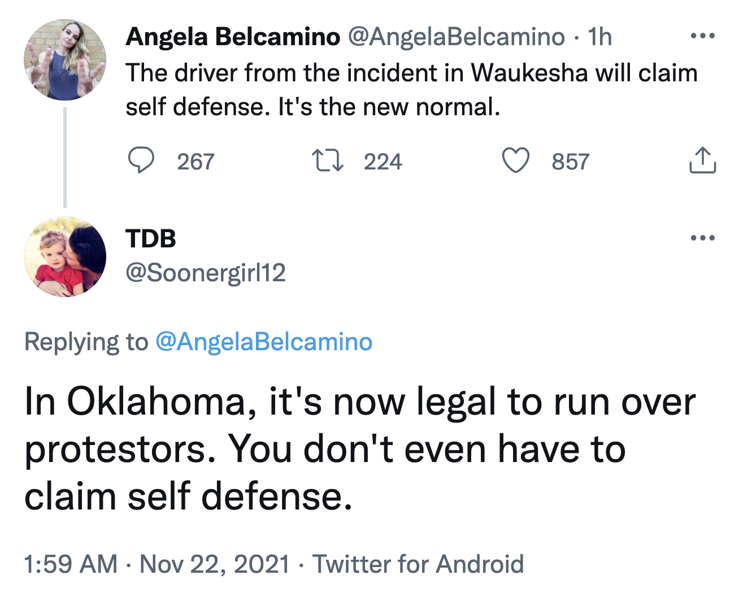Click the @AngelaBelcamino handle in tweet header

456,37
